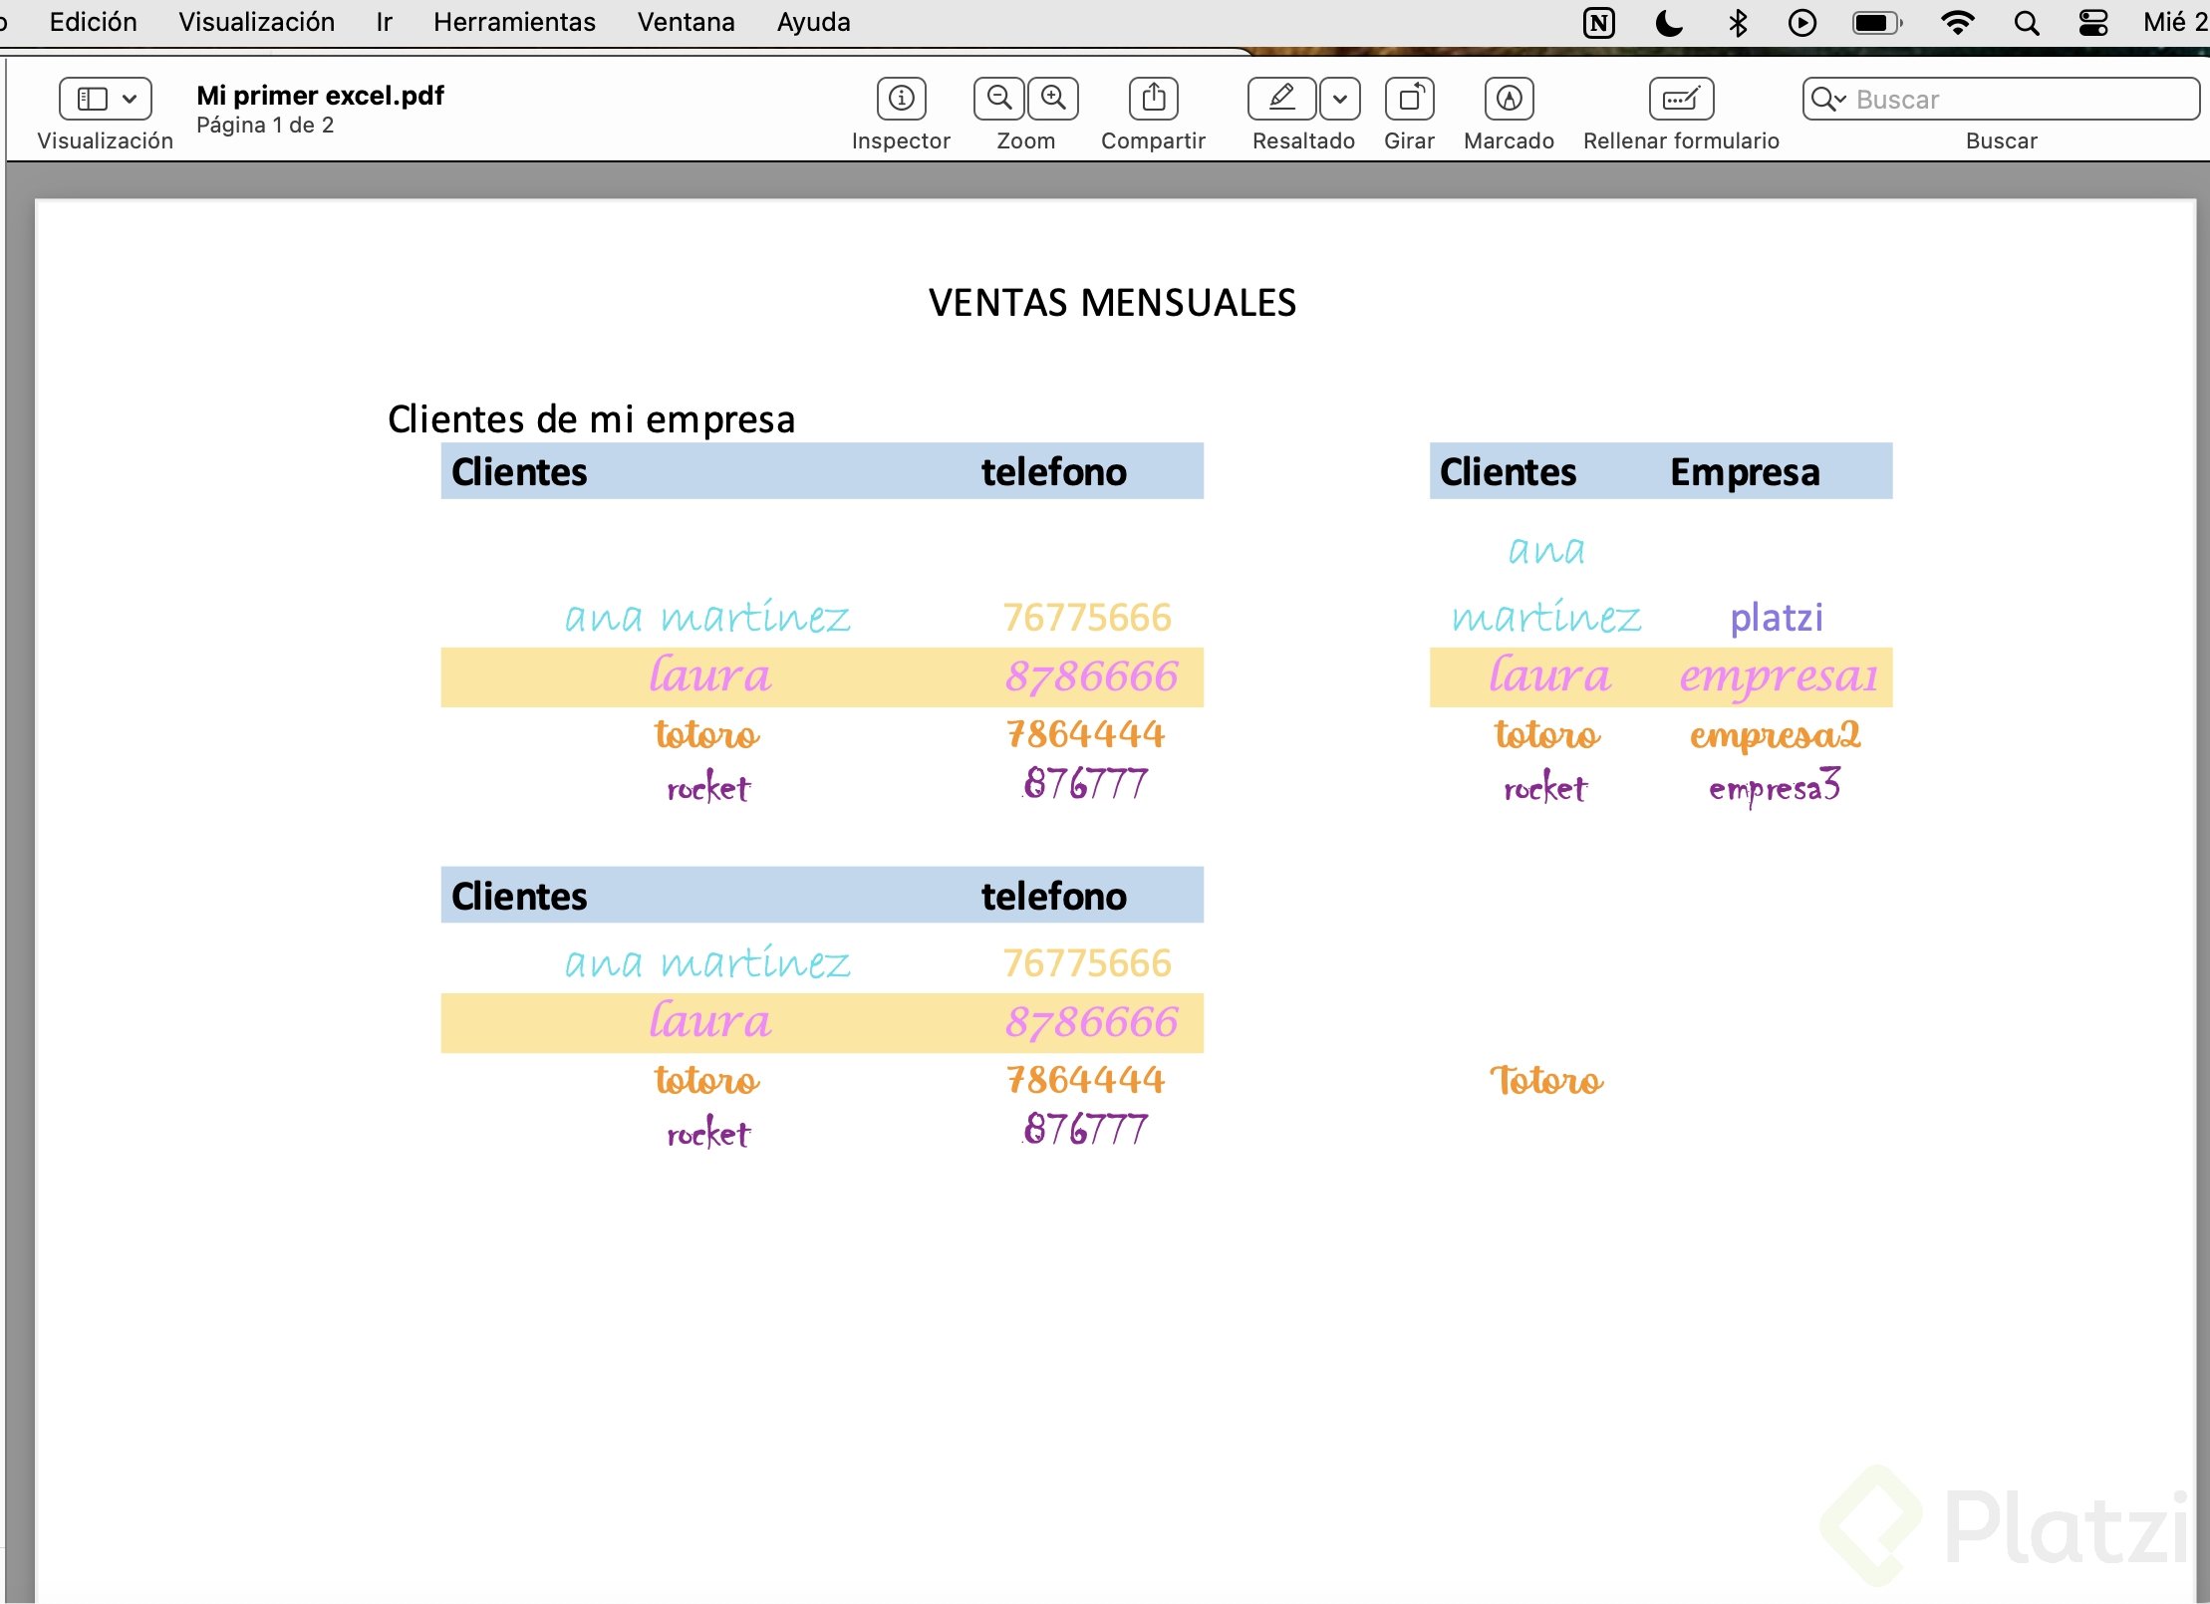Open the Wi-Fi status icon
Image resolution: width=2210 pixels, height=1604 pixels.
coord(1957,23)
